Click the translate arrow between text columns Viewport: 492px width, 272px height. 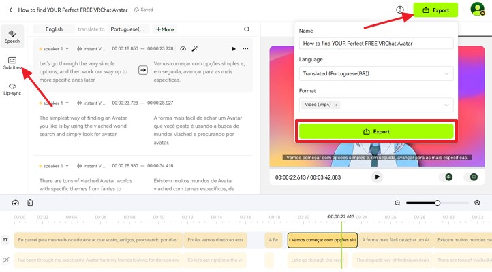click(x=143, y=70)
